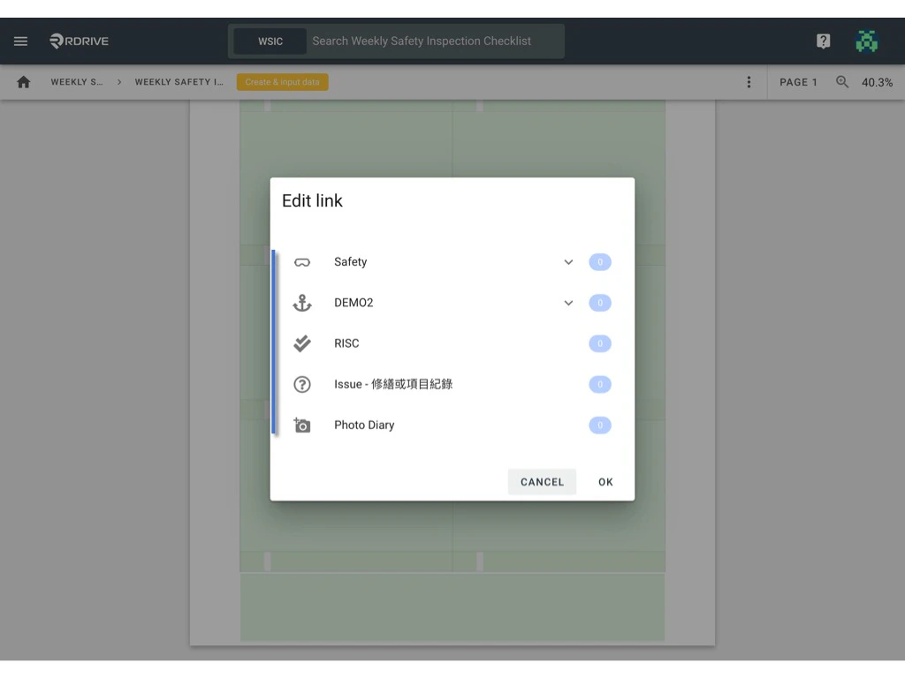Click the anchor icon next to DEMO2

(301, 303)
